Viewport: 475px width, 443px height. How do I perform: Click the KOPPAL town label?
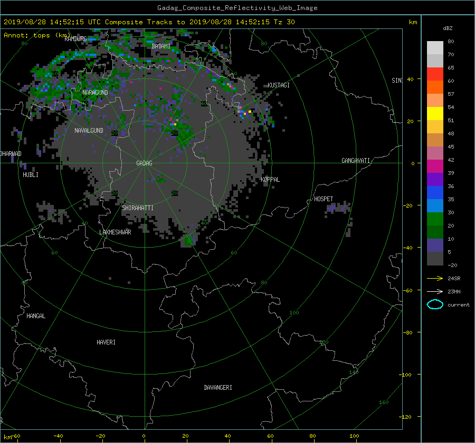click(x=270, y=180)
